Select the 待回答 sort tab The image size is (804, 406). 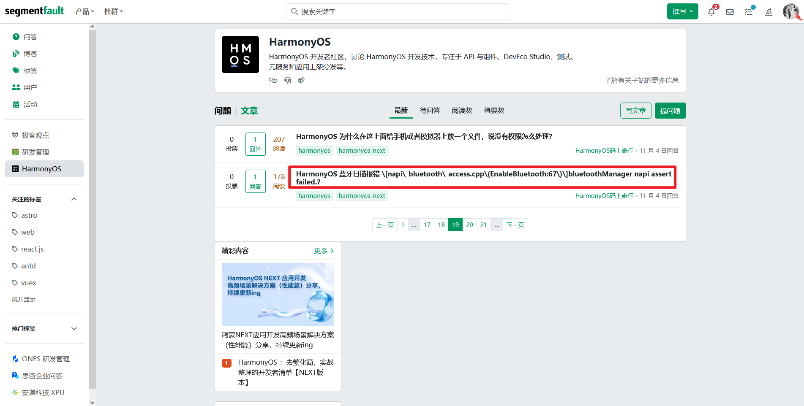coord(430,111)
